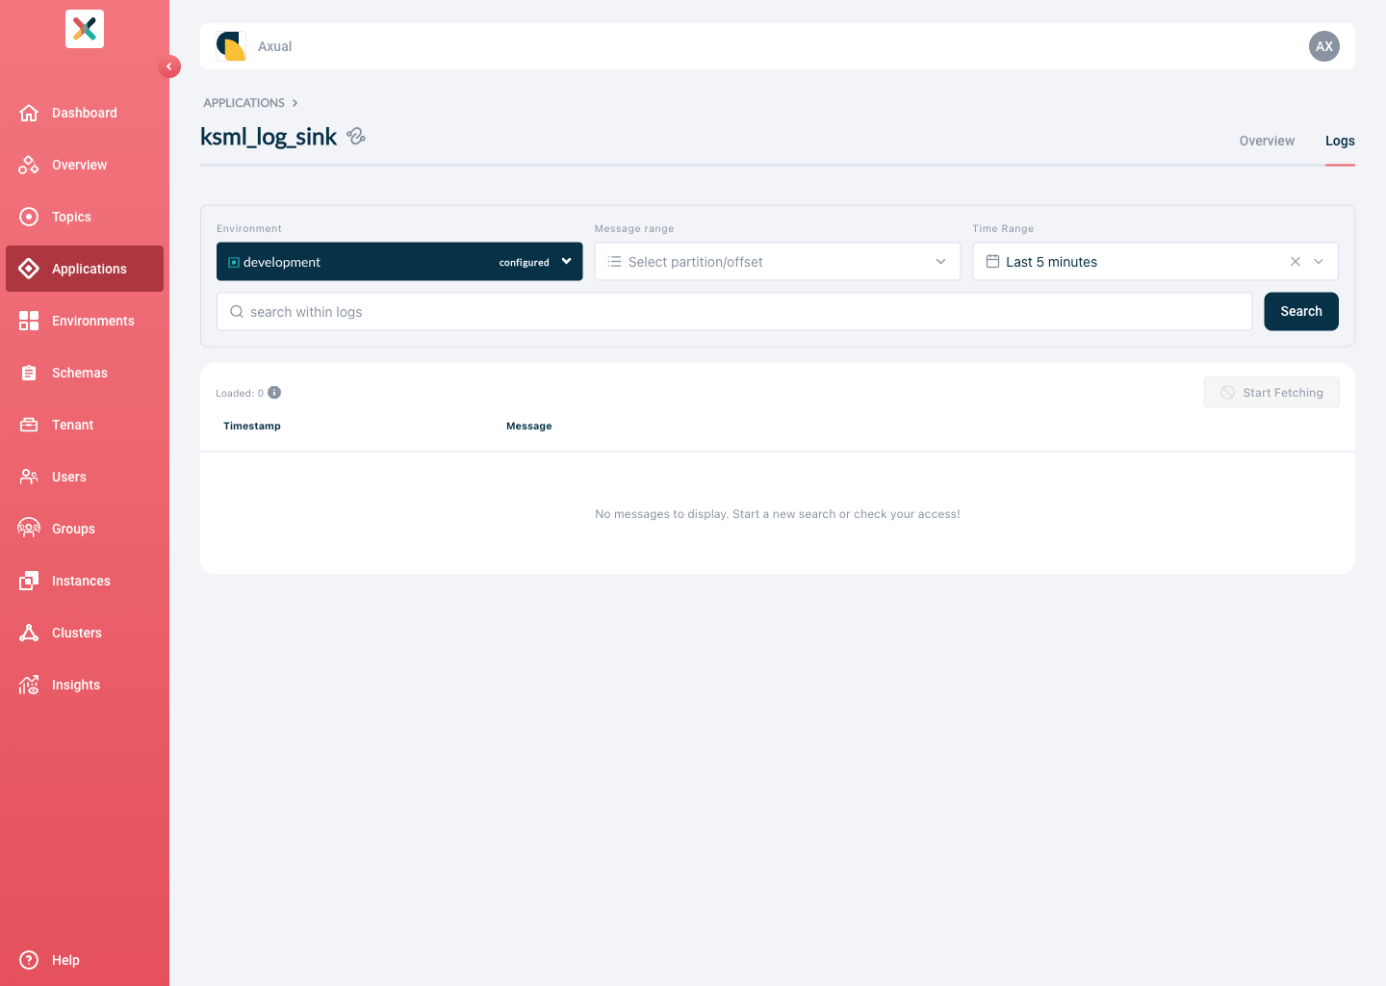Open the Select partition/offset dropdown
Image resolution: width=1386 pixels, height=986 pixels.
point(778,262)
